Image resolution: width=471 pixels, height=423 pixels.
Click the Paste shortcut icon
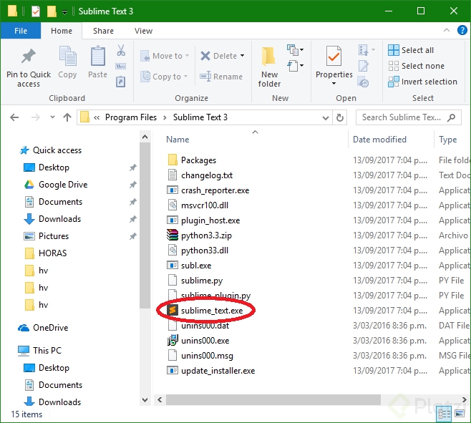pos(121,82)
